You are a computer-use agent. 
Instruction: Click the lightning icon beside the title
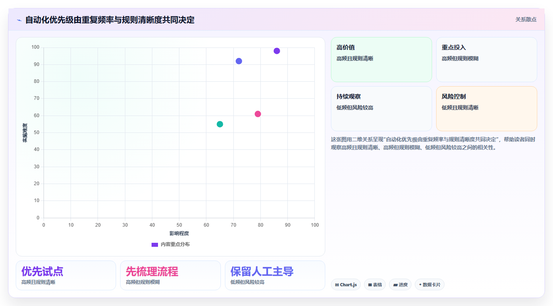click(x=19, y=20)
